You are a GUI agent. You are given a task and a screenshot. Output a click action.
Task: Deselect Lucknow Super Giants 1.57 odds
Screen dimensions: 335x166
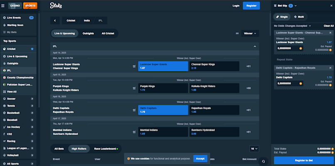coord(163,66)
